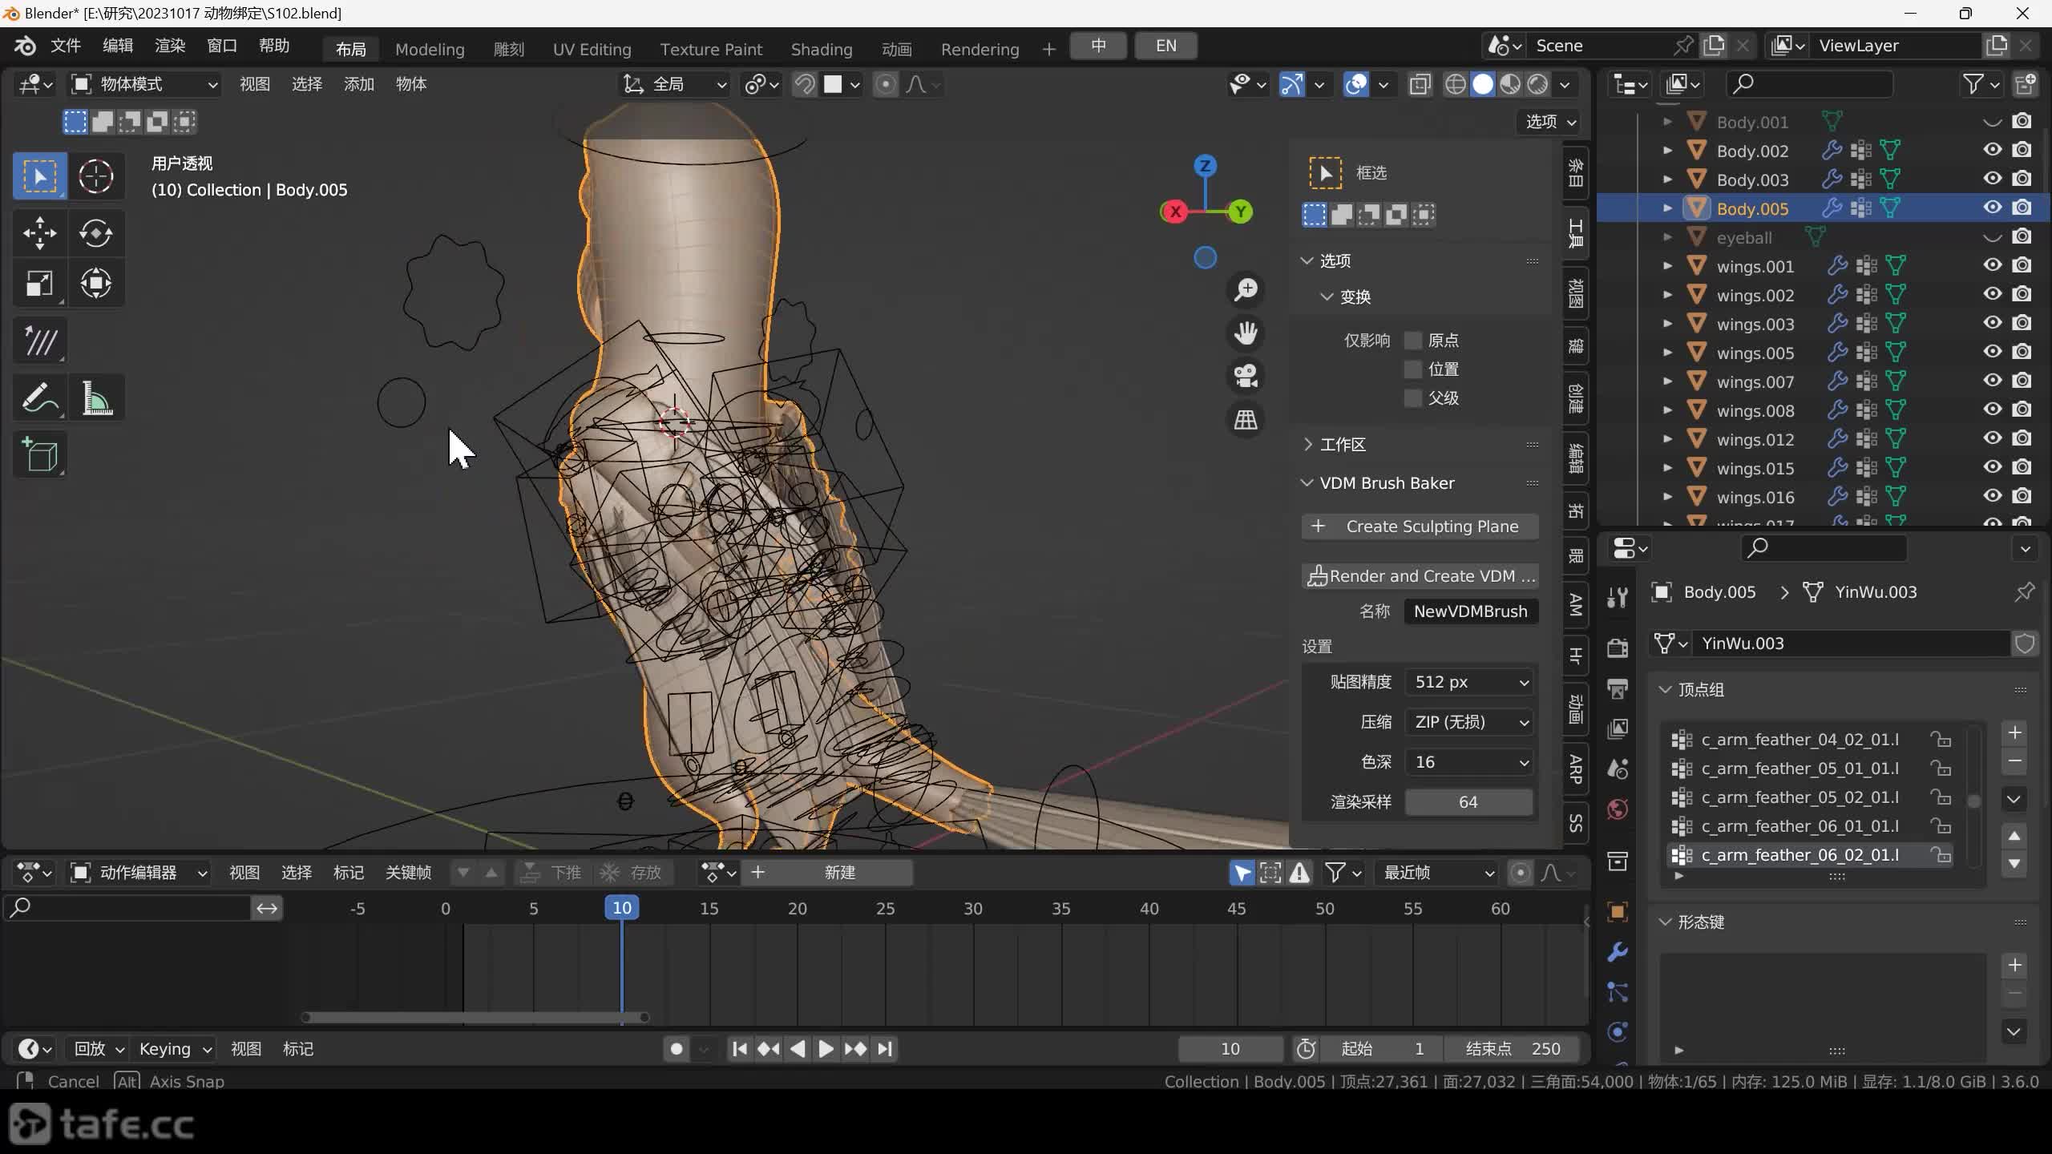This screenshot has width=2052, height=1154.
Task: Open the Output properties tab icon
Action: [1618, 688]
